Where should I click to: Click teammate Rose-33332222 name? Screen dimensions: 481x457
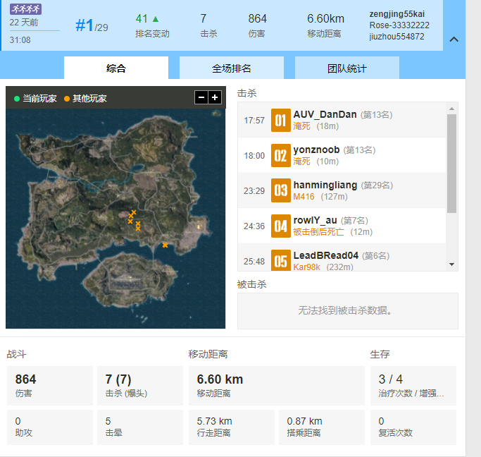399,25
